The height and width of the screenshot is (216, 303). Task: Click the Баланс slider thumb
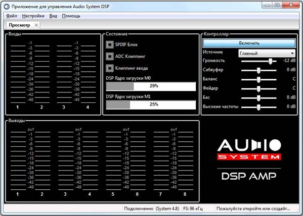click(258, 80)
